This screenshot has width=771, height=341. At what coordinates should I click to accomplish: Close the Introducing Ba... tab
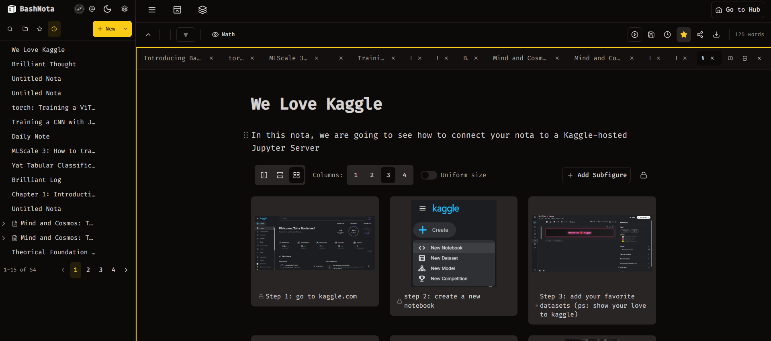pyautogui.click(x=211, y=58)
